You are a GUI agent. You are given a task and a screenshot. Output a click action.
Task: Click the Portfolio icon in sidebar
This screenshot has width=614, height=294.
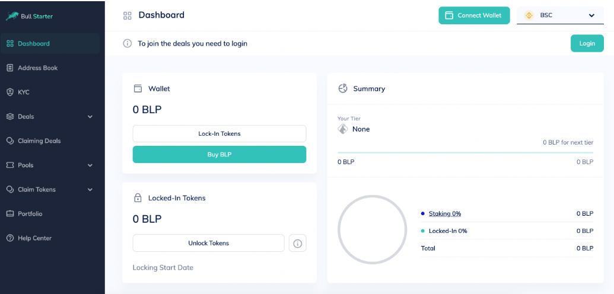(x=10, y=214)
